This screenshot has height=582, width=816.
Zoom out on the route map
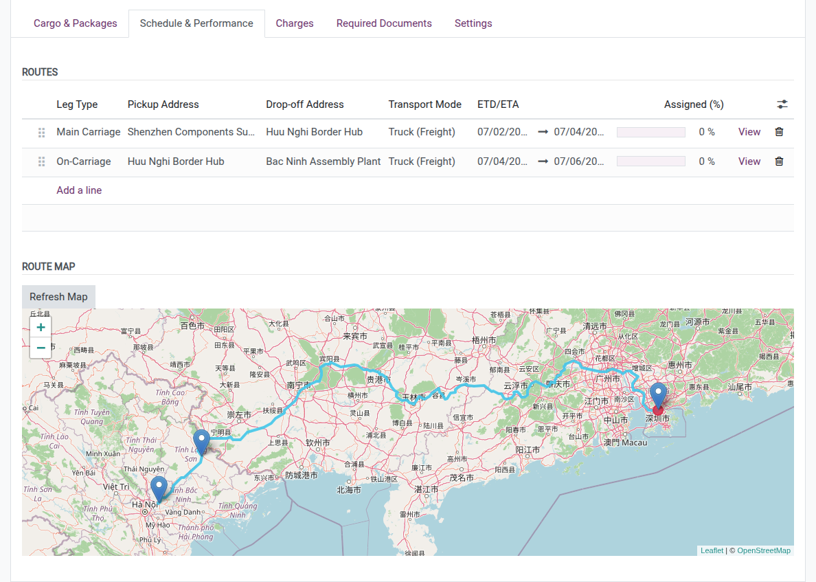pos(41,348)
